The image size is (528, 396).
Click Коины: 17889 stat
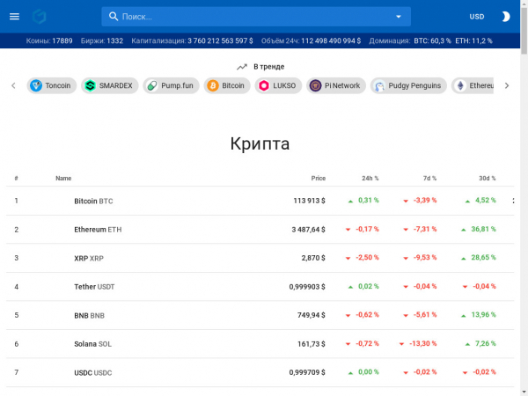[49, 40]
